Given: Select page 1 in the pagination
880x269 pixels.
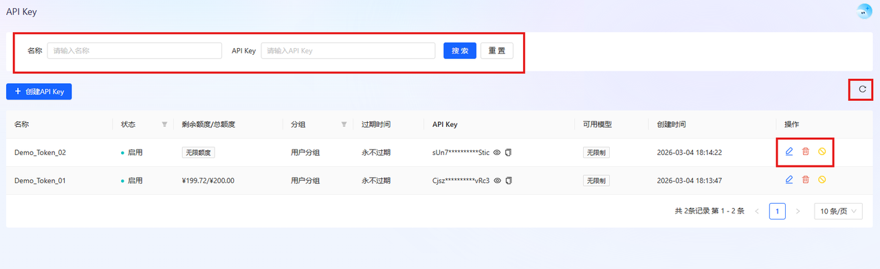Looking at the screenshot, I should 777,211.
